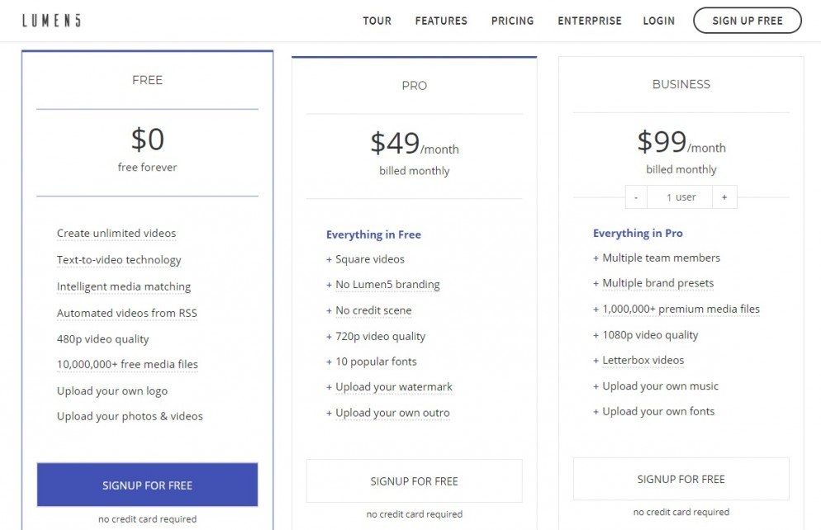Sign up for the Pro plan
821x530 pixels.
[x=414, y=480]
